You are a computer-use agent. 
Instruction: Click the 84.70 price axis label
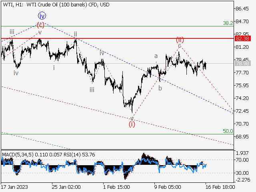point(242,21)
